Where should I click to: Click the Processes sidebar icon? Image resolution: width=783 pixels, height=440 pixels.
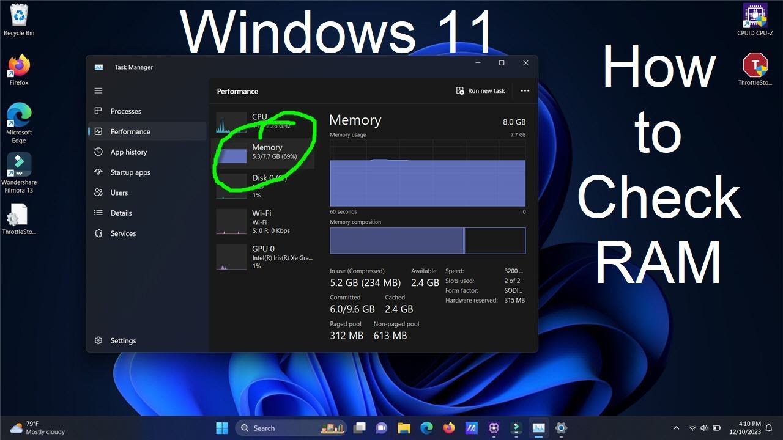tap(98, 111)
